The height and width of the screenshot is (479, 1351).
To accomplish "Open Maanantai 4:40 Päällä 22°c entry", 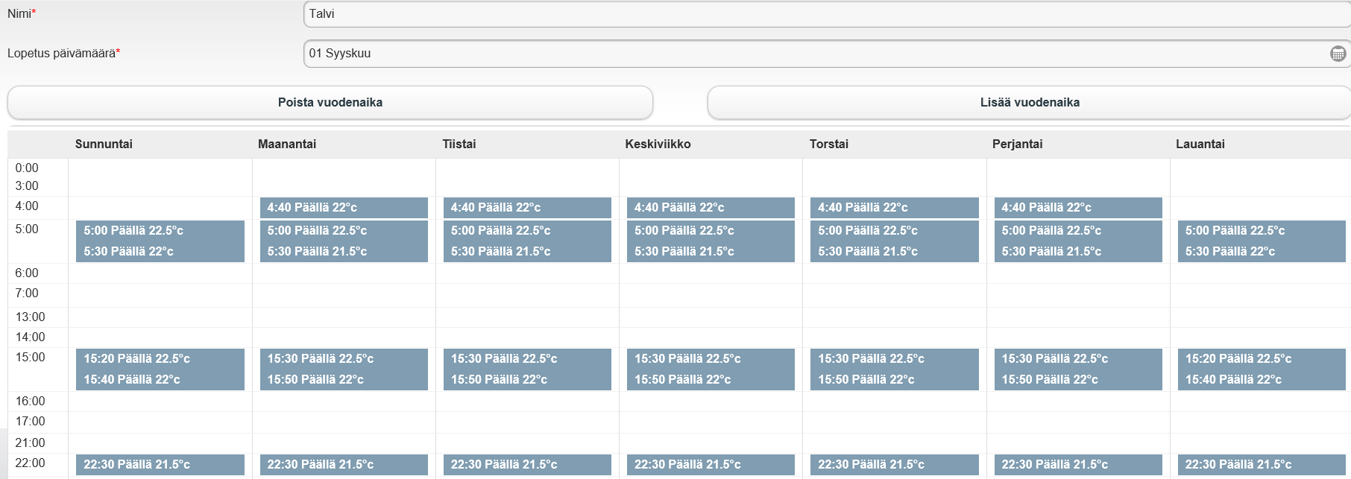I will (344, 208).
